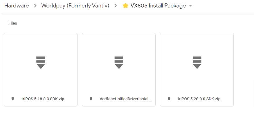Click the large download icon for triPOS 5.18.0.0 SDK
The height and width of the screenshot is (113, 254).
pyautogui.click(x=41, y=63)
